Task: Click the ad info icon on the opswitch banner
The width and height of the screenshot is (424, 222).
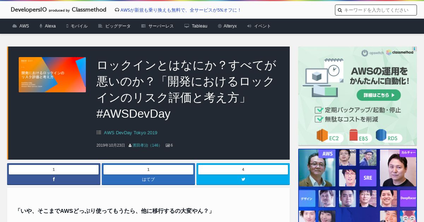Action: coord(414,49)
